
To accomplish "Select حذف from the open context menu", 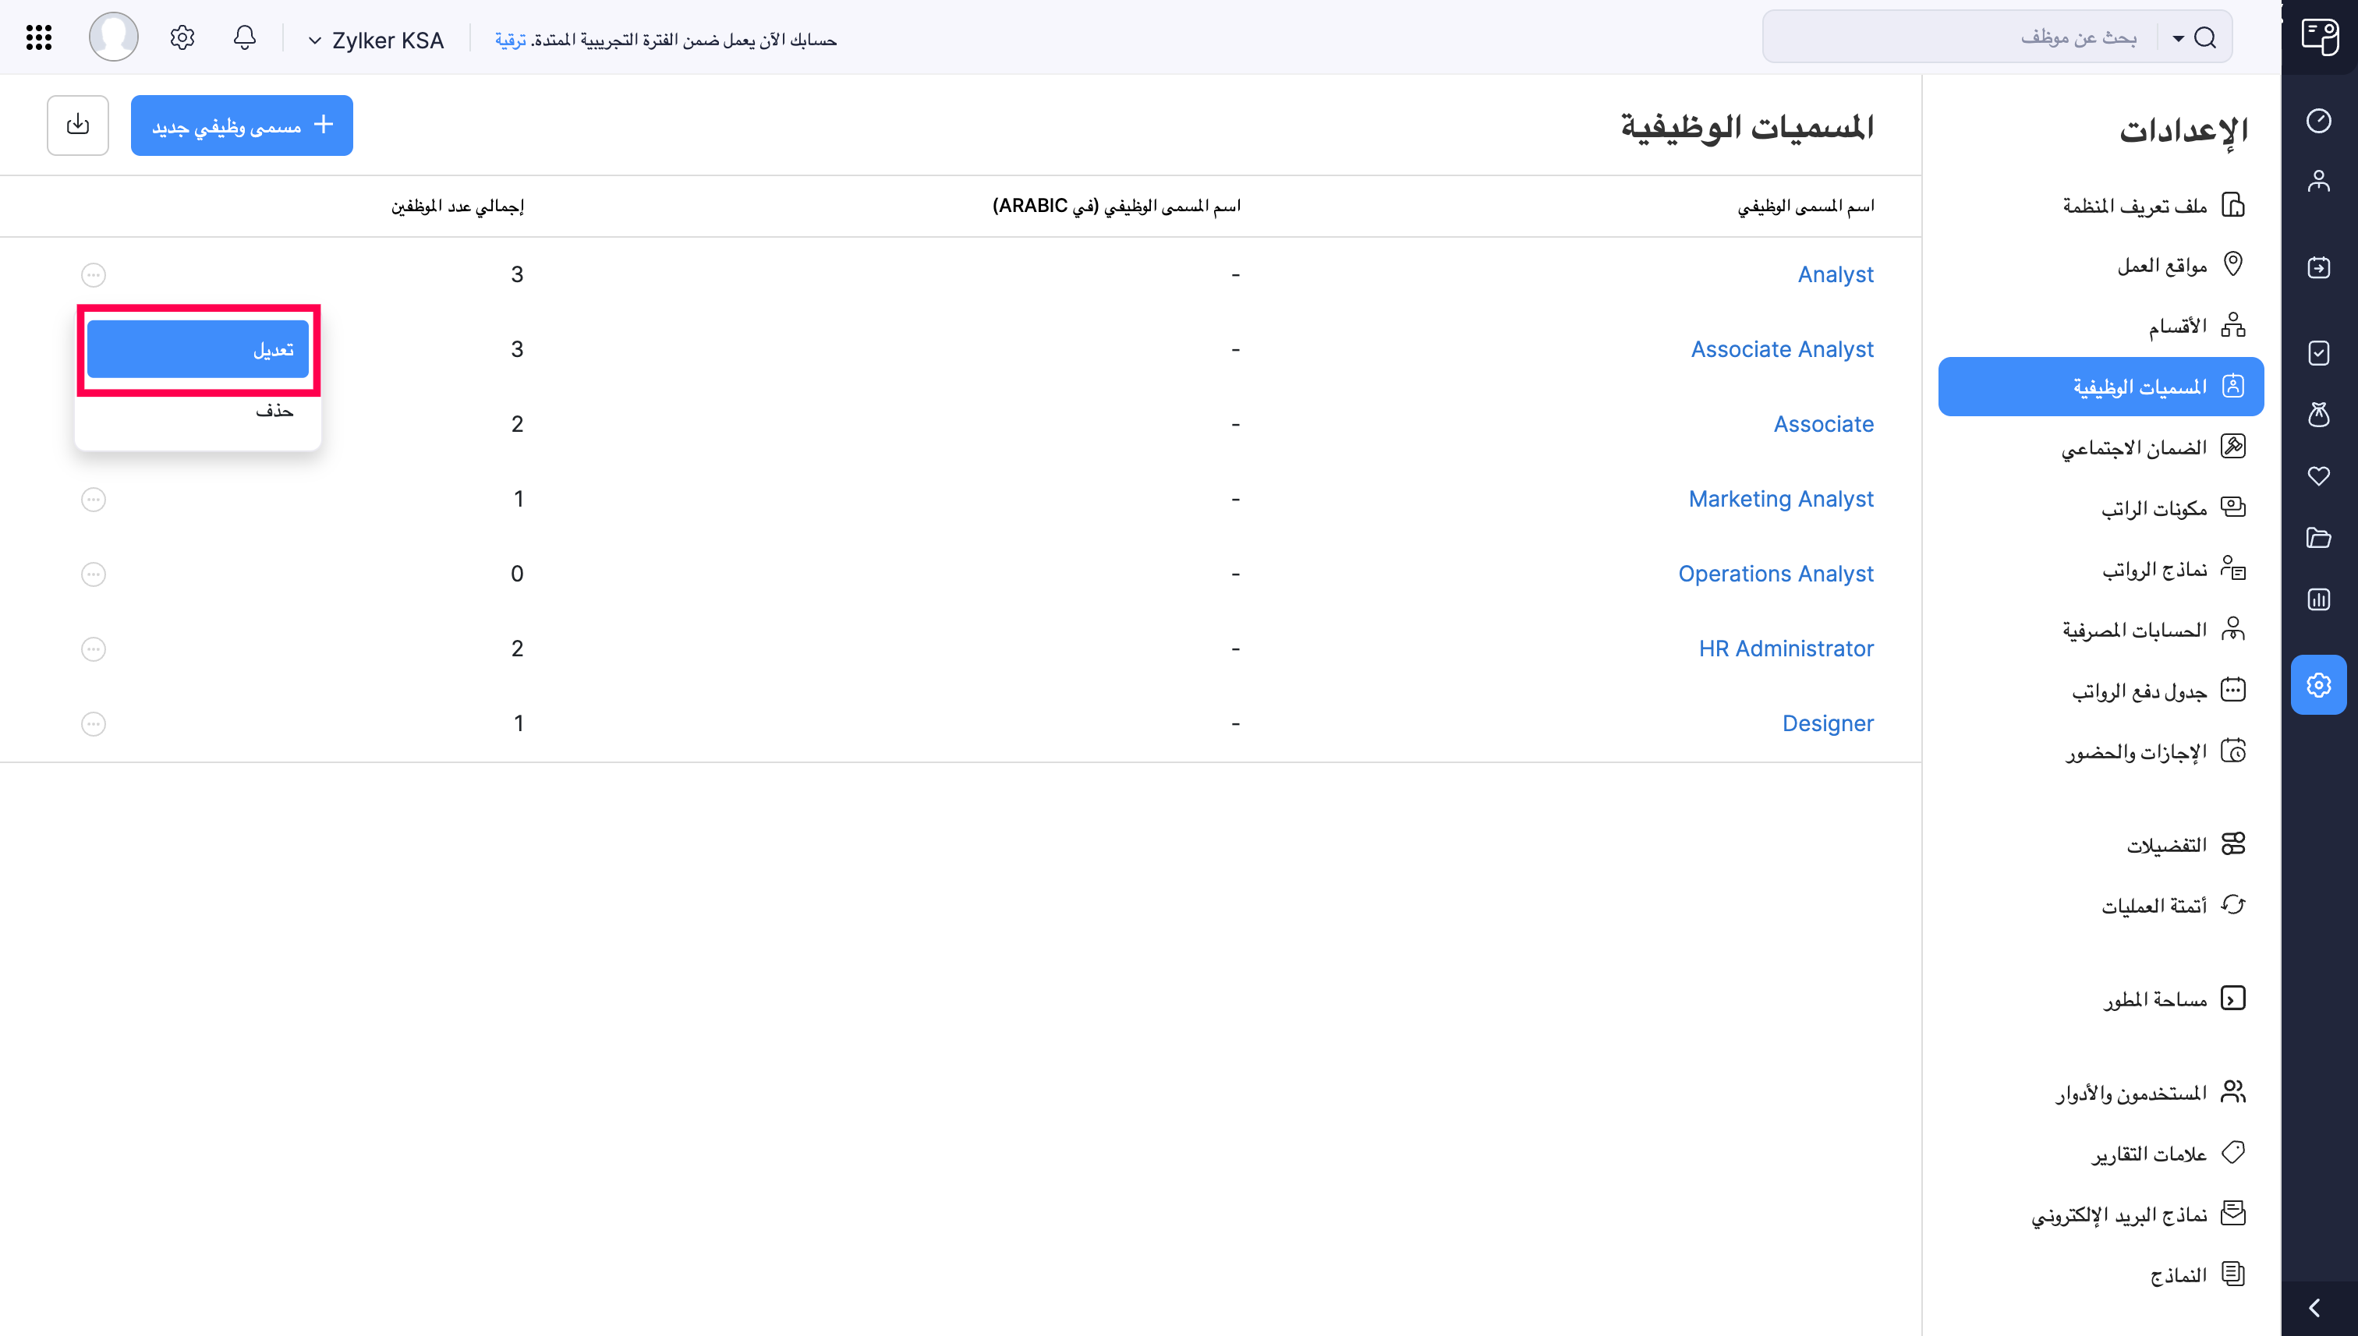I will coord(274,410).
